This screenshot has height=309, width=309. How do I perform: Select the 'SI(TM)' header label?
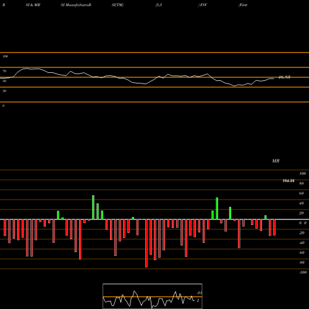click(x=117, y=5)
